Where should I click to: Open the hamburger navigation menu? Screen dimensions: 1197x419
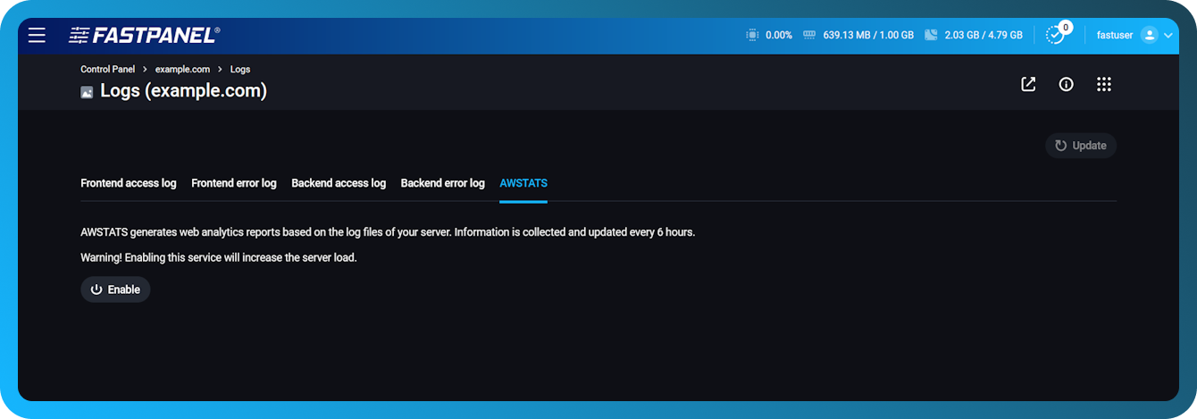tap(37, 36)
